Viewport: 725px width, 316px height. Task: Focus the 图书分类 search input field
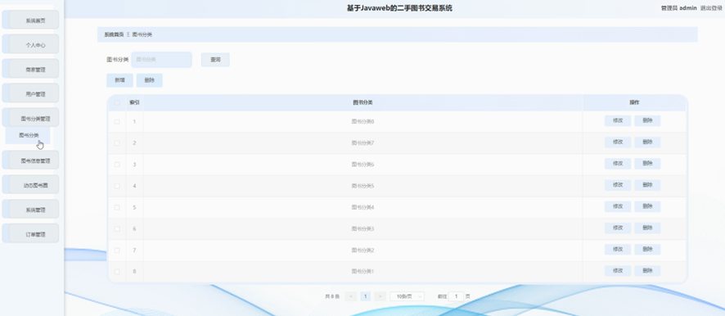[x=161, y=60]
